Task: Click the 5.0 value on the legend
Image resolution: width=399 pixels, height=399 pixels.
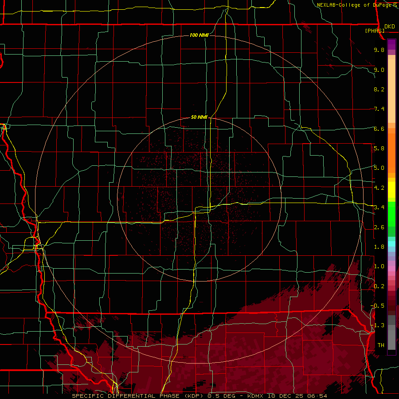Action: (379, 168)
